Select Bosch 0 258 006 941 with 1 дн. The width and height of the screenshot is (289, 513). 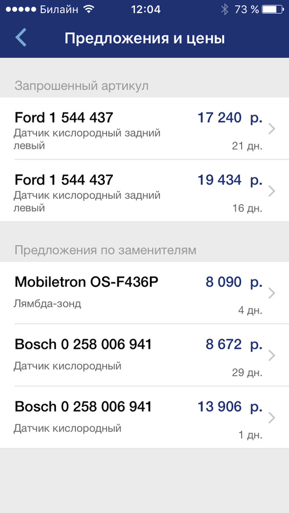tap(144, 417)
